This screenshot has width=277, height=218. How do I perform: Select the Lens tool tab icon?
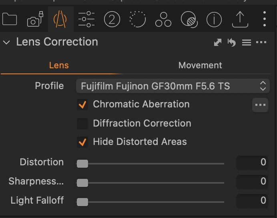[x=60, y=19]
